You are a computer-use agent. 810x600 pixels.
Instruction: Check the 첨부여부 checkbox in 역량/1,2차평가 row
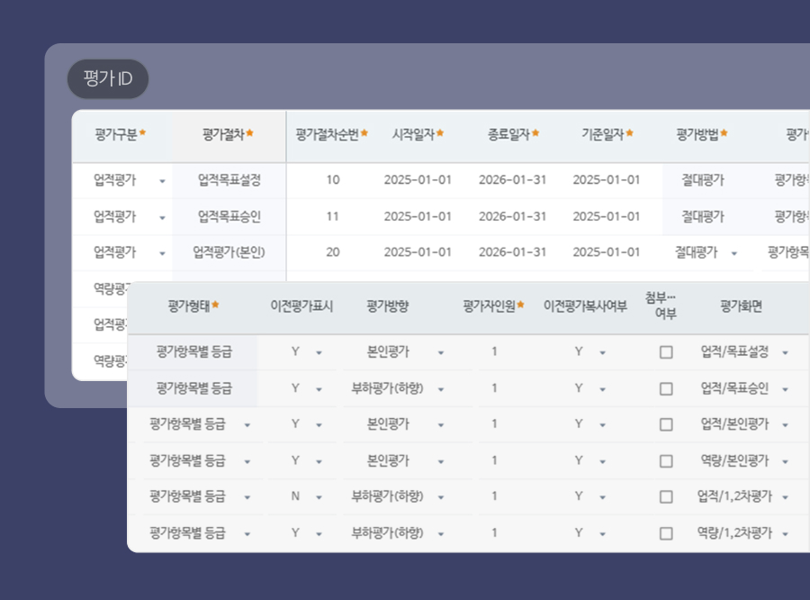coord(666,532)
